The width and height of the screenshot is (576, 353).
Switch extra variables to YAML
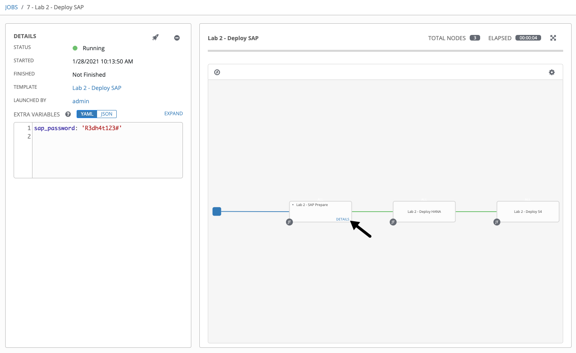(87, 114)
